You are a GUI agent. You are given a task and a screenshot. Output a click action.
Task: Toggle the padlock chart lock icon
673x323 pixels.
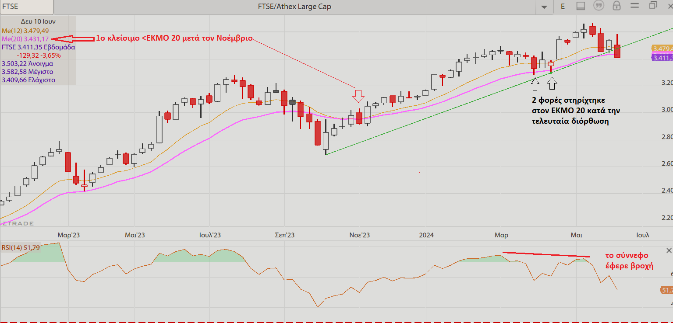pos(616,6)
